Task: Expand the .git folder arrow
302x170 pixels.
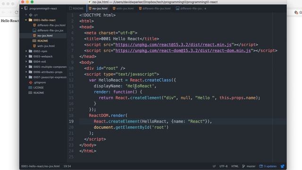Action: coord(26,15)
